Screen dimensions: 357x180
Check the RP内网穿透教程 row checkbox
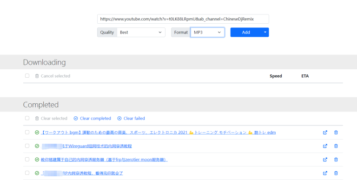(27, 173)
